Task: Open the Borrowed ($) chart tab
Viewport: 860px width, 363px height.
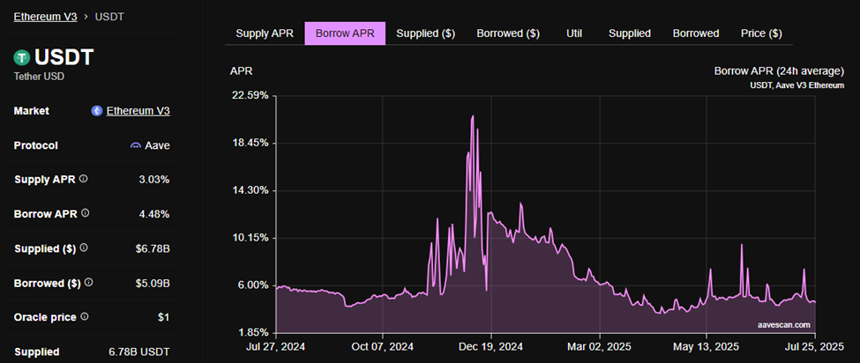Action: click(508, 33)
